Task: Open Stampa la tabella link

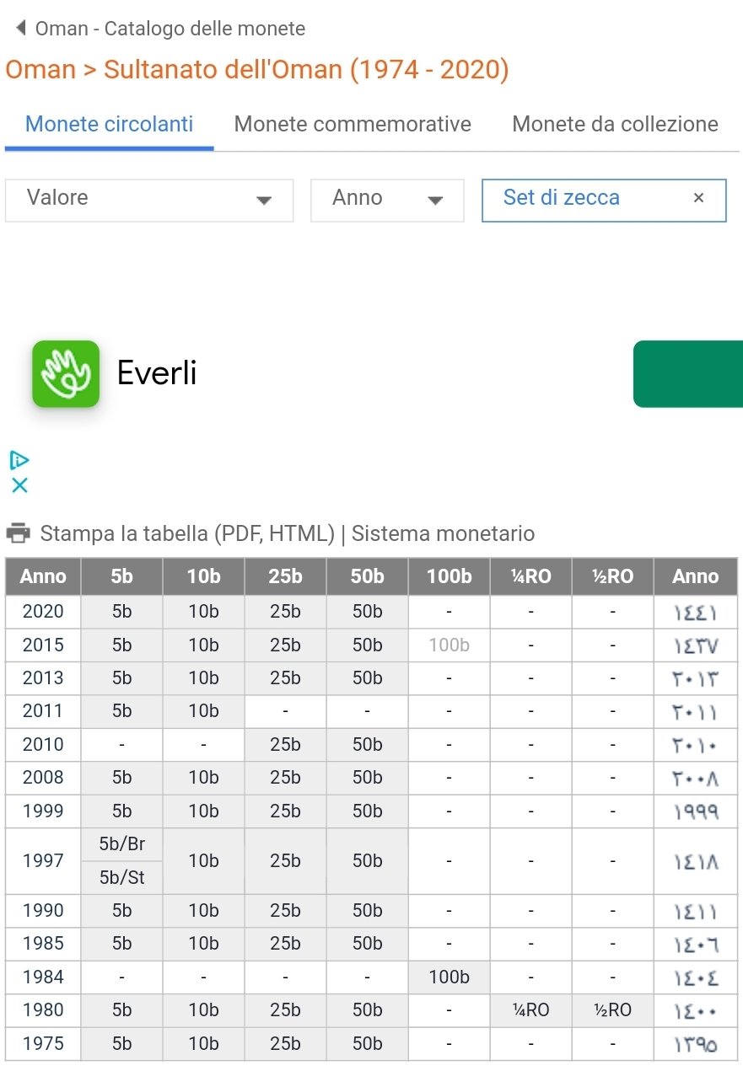Action: 187,533
